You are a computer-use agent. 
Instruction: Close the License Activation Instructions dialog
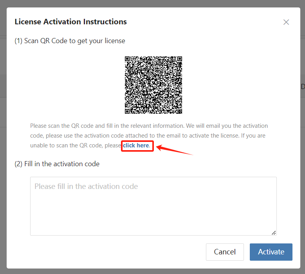[286, 22]
